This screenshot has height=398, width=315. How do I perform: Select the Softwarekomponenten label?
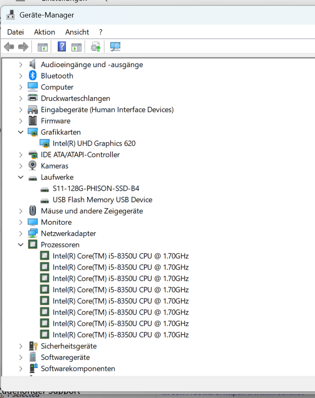click(x=77, y=368)
